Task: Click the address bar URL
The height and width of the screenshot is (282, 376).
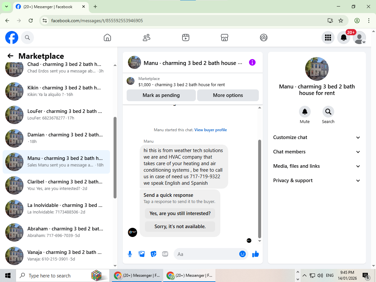Action: [97, 21]
